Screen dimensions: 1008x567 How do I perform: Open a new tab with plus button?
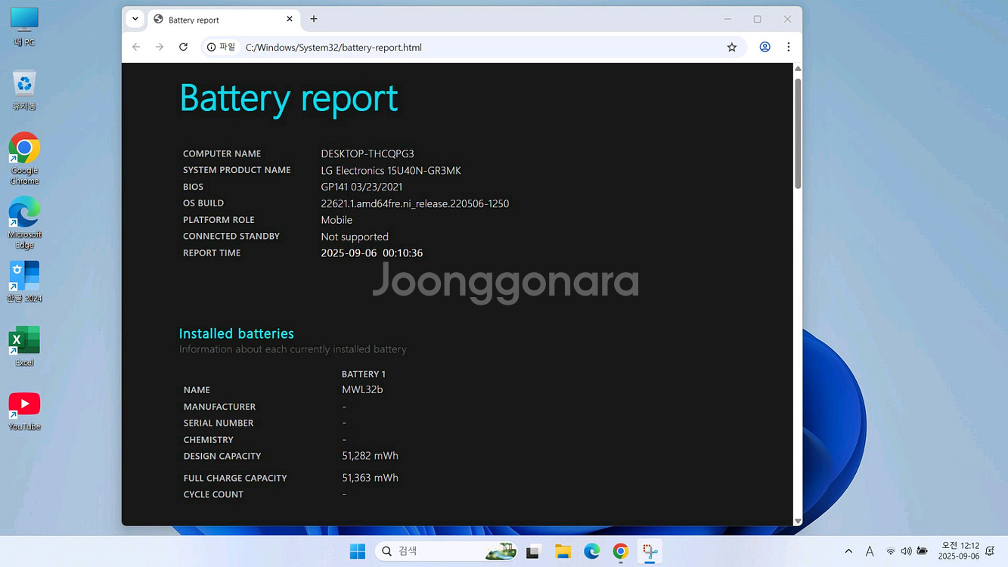314,19
